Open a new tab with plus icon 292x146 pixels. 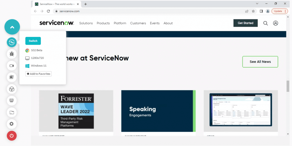coord(86,4)
